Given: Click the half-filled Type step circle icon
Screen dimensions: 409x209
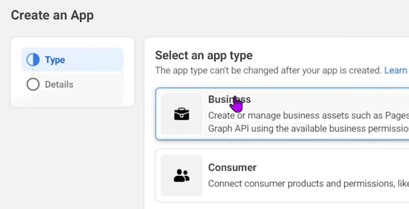Looking at the screenshot, I should 33,59.
